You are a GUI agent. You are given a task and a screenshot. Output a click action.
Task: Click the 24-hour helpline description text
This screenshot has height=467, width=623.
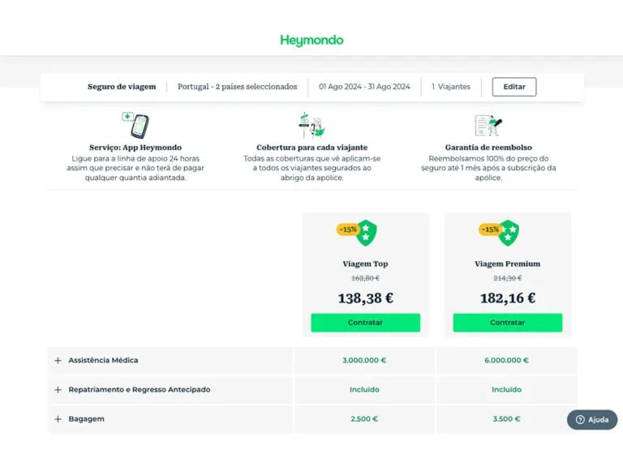tap(135, 168)
